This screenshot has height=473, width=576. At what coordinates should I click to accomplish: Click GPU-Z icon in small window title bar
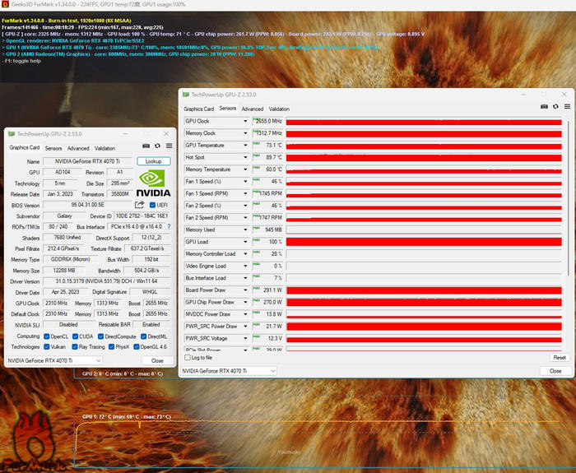(x=12, y=134)
